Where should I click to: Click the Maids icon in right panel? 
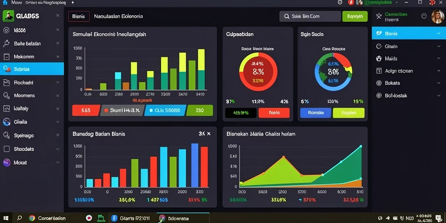pyautogui.click(x=378, y=58)
